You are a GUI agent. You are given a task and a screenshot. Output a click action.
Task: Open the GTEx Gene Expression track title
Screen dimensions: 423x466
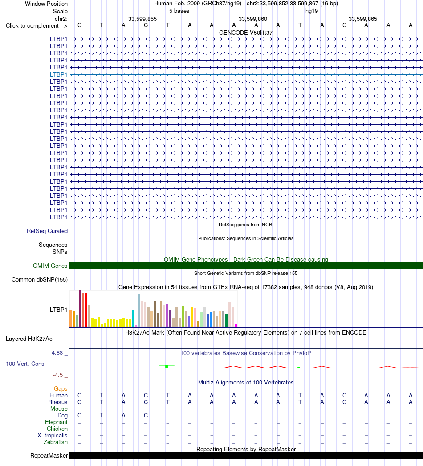[x=246, y=287]
